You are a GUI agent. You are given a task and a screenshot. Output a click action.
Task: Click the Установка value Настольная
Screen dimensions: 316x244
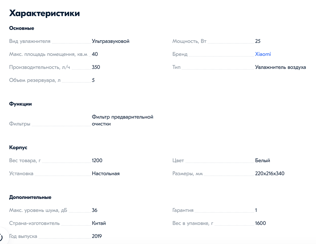106,173
